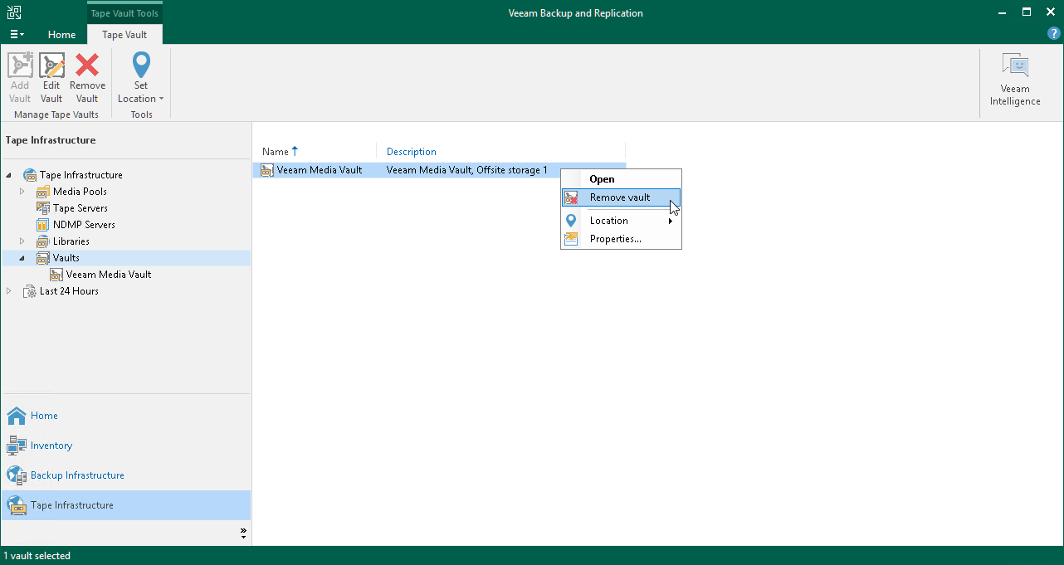Screen dimensions: 1064x565
Task: Choose Properties... from the context menu
Action: click(x=622, y=239)
